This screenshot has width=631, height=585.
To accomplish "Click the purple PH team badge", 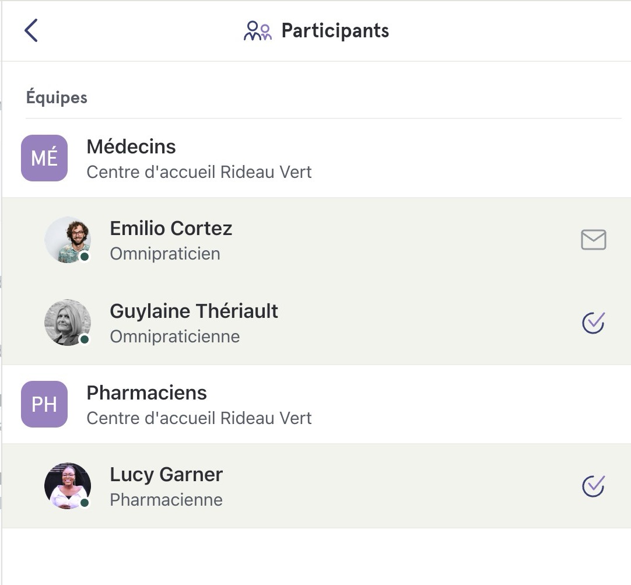I will point(44,404).
